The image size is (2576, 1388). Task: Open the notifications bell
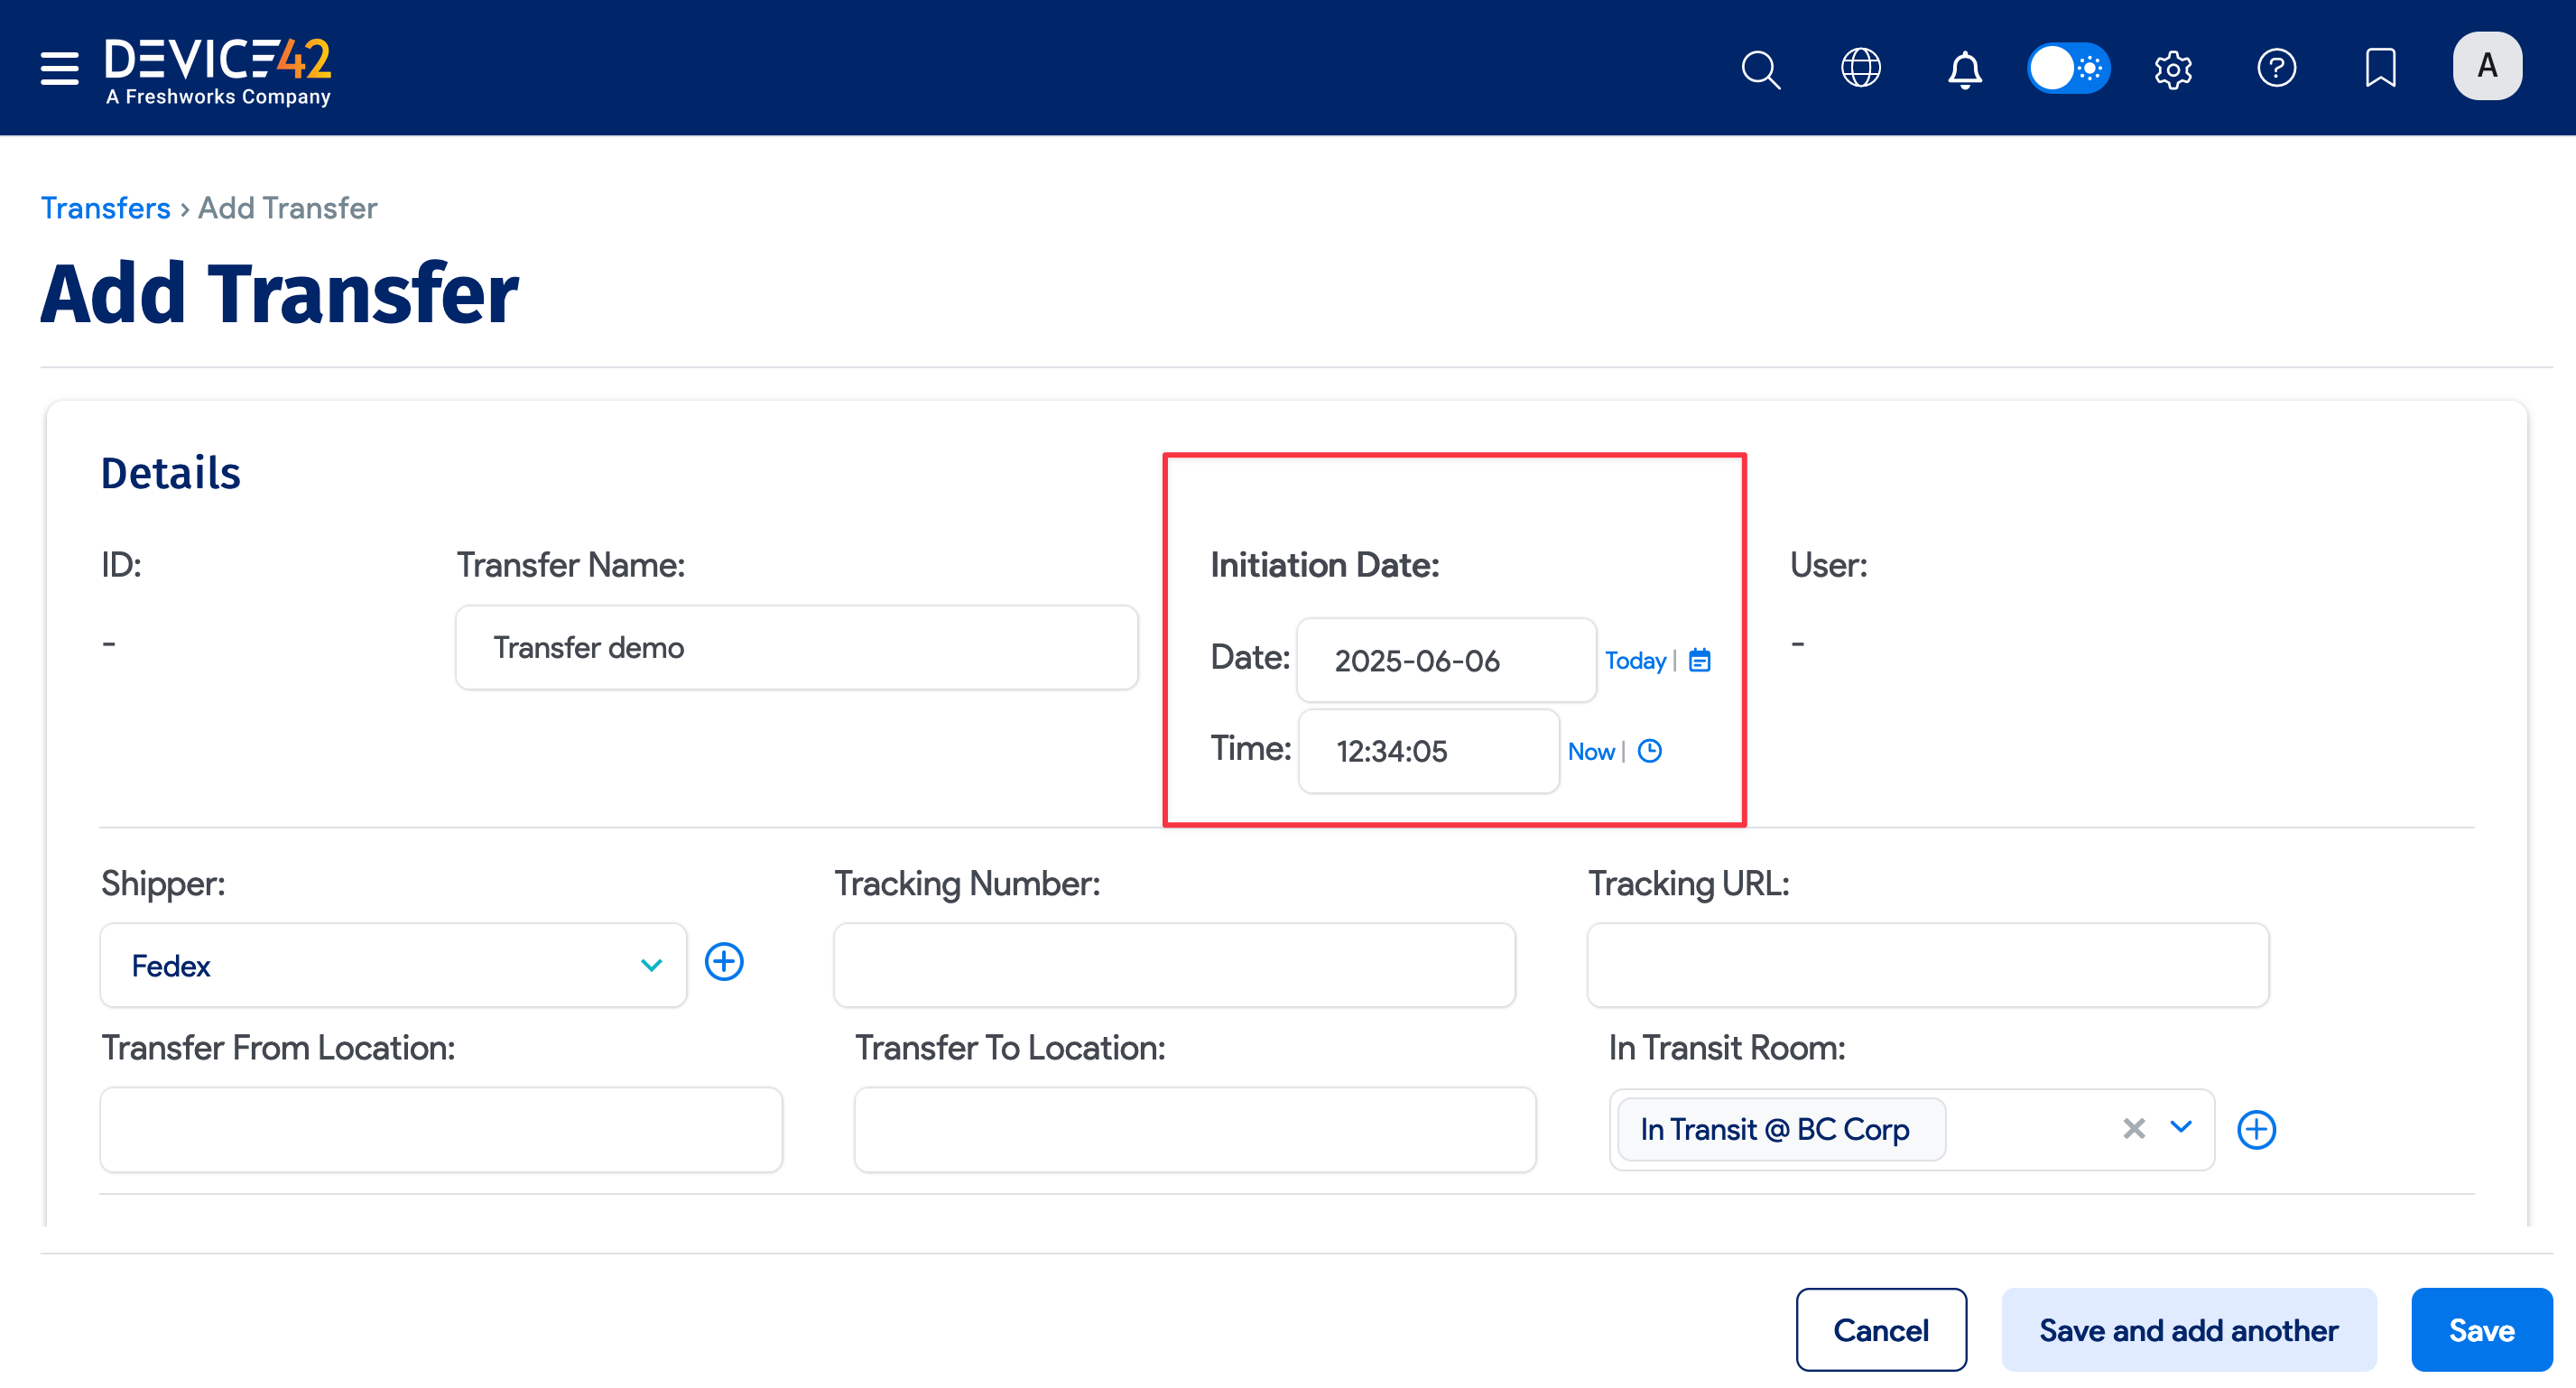click(1965, 68)
